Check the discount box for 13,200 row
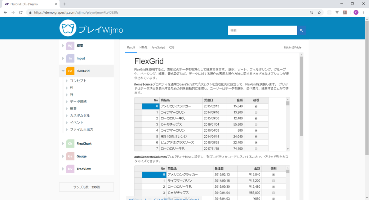 (256, 113)
